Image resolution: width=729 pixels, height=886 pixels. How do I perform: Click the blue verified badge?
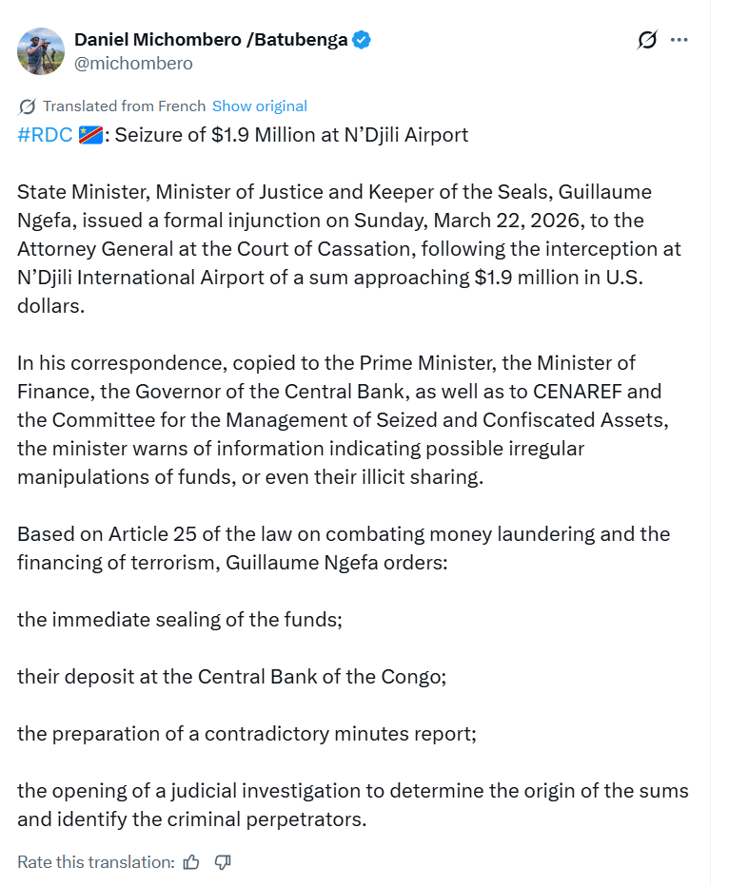tap(363, 40)
